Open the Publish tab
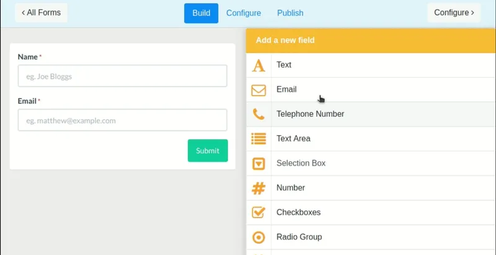Viewport: 496px width, 255px height. (290, 13)
